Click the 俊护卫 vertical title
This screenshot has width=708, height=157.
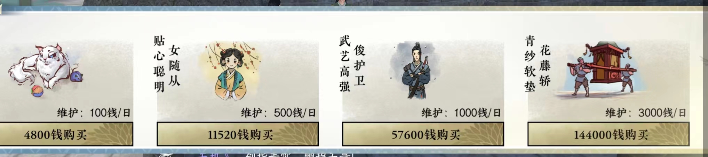360,65
